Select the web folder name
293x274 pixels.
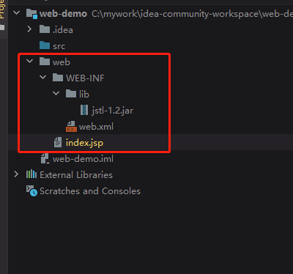62,62
